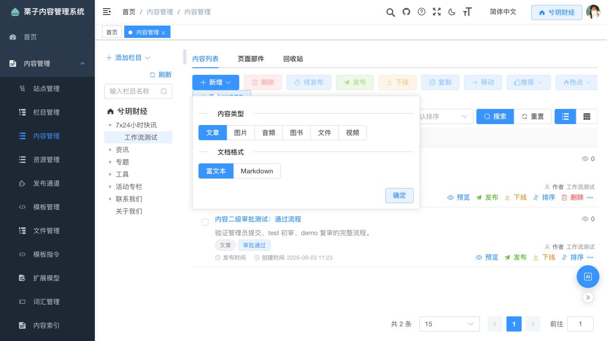This screenshot has height=341, width=607.
Task: Open the floating AI assistant button
Action: tap(588, 277)
